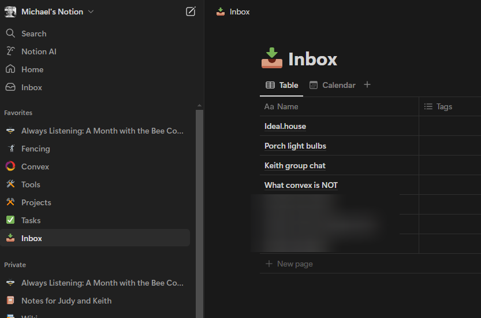Add a new view with plus button

pos(367,85)
